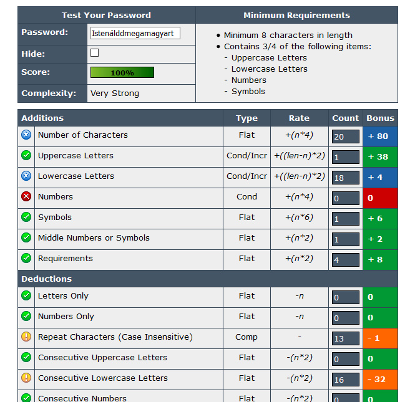Click the warning icon beside Repeat Characters
Screen dimensions: 415x402
pyautogui.click(x=26, y=337)
